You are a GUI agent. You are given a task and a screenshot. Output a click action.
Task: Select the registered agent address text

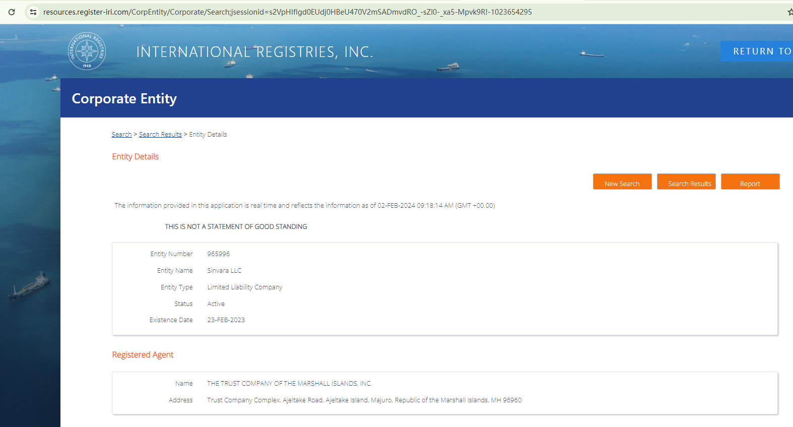point(364,400)
